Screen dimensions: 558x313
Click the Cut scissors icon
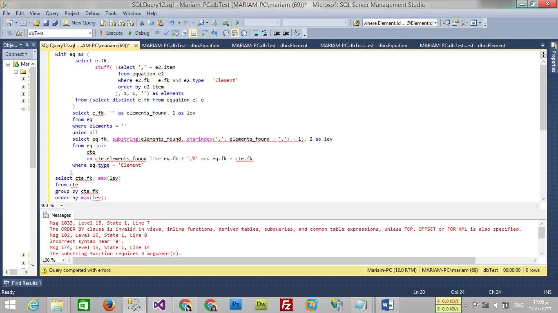(x=142, y=23)
